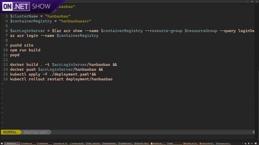Click $acrLoginServer assignment on line 6
259x145 pixels.
pos(28,31)
